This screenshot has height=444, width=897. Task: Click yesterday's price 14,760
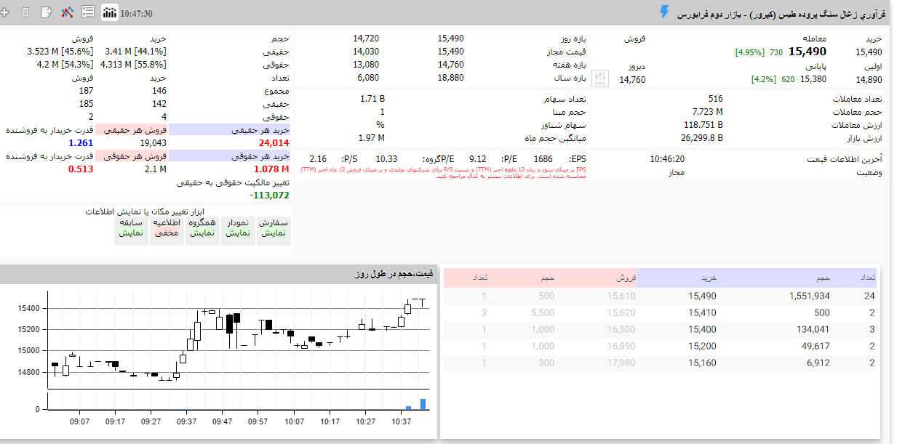coord(632,80)
